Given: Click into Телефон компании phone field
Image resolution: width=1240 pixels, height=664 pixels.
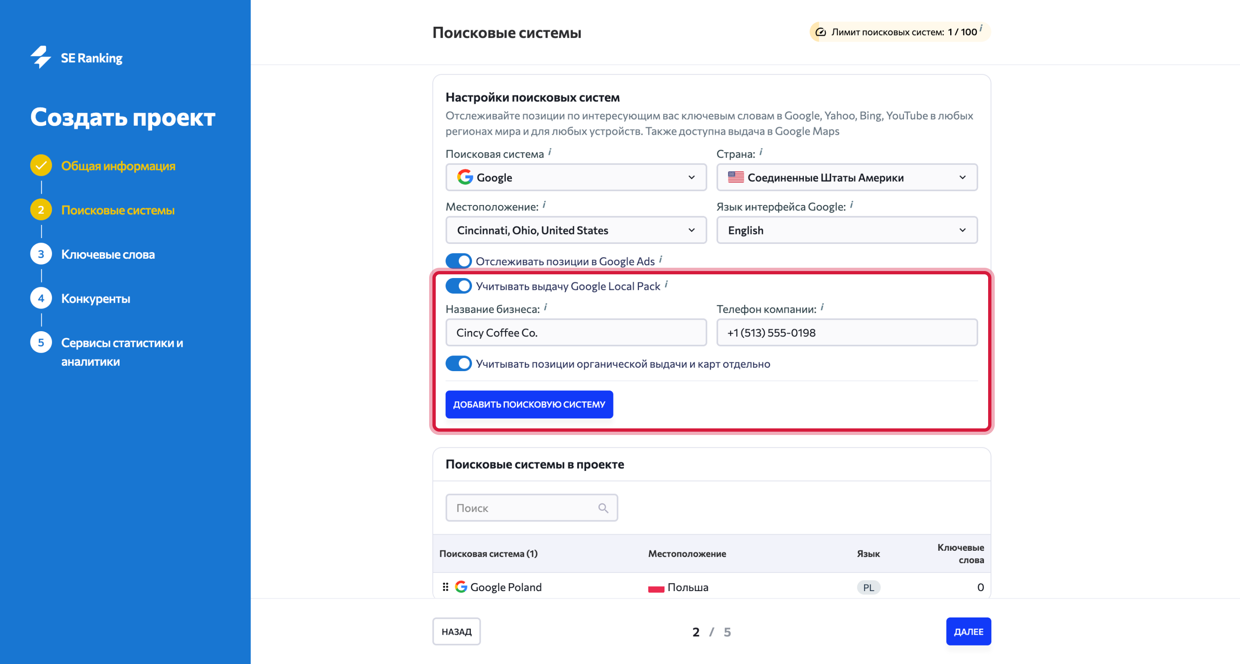Looking at the screenshot, I should 847,332.
